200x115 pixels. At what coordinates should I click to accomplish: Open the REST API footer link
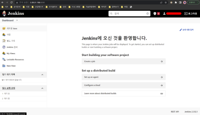[x=175, y=112]
